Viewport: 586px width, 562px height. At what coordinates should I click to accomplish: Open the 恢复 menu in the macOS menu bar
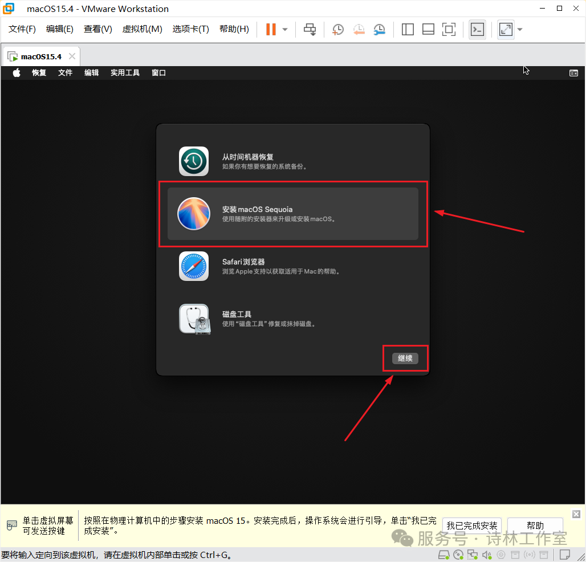(x=39, y=72)
